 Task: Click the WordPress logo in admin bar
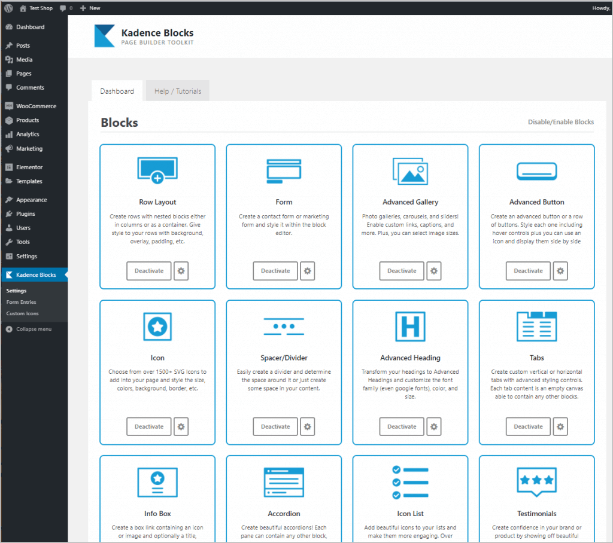[x=8, y=8]
